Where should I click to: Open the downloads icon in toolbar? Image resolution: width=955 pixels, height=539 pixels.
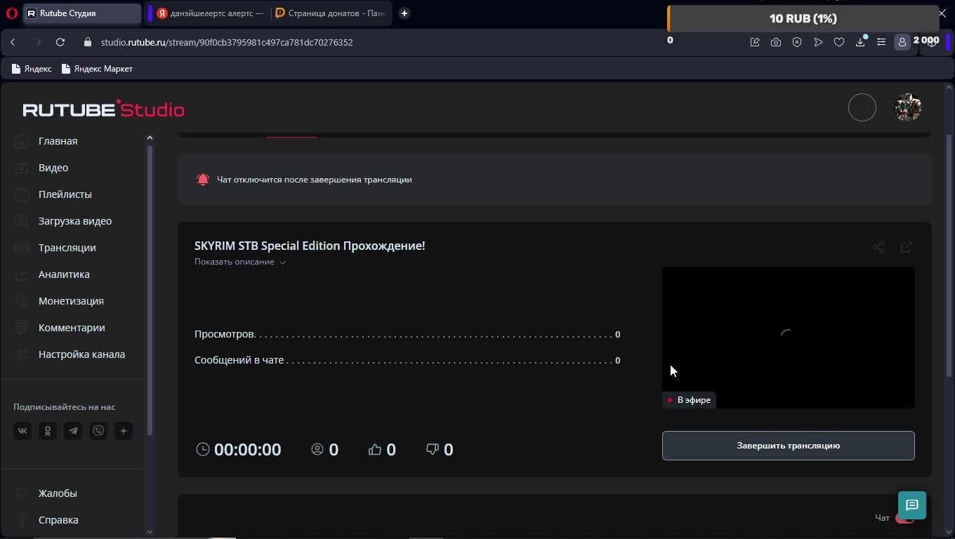860,42
